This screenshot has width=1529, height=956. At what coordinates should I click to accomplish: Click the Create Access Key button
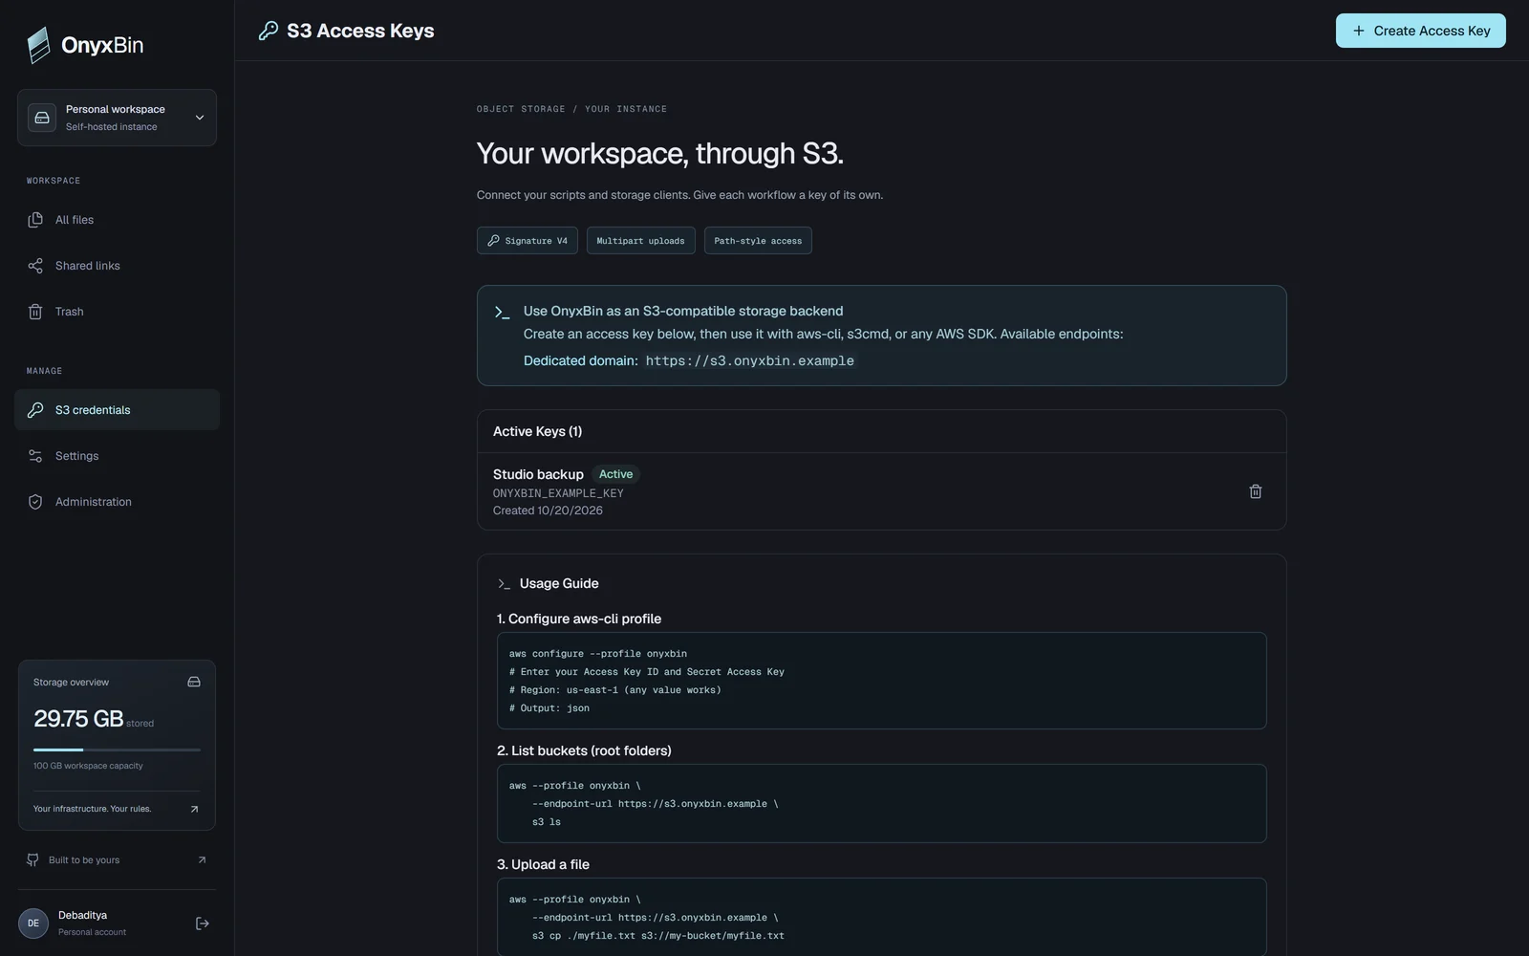pos(1420,31)
